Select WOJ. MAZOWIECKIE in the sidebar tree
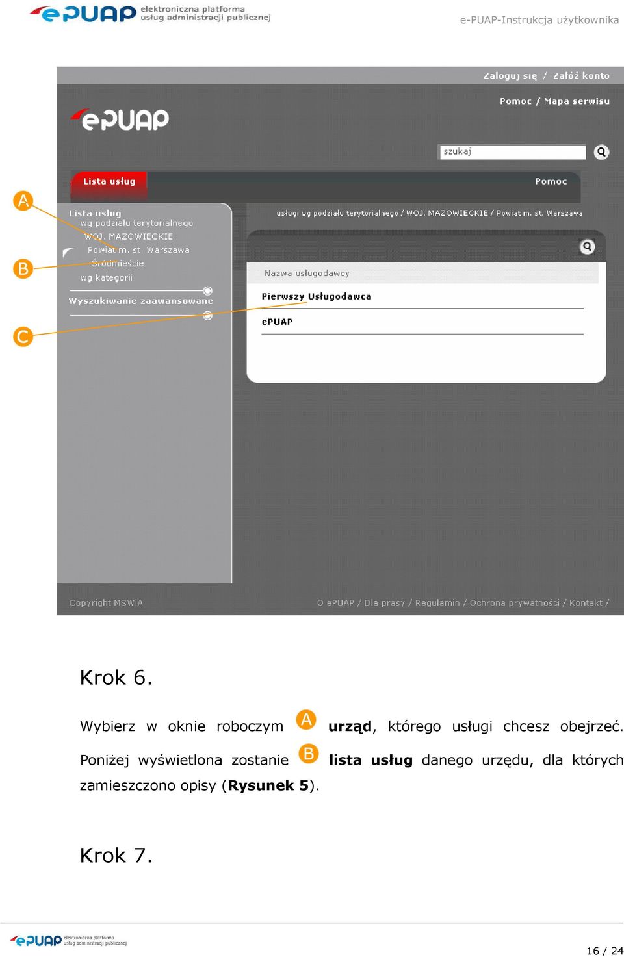The height and width of the screenshot is (957, 624). [129, 236]
